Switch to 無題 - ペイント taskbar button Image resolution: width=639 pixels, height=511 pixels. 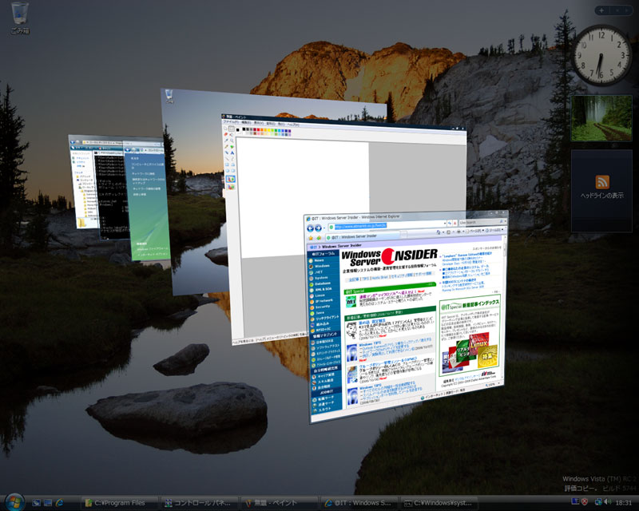click(x=279, y=503)
